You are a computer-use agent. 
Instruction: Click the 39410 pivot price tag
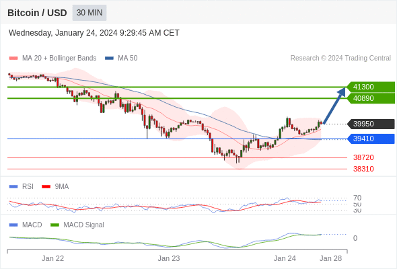(x=371, y=139)
